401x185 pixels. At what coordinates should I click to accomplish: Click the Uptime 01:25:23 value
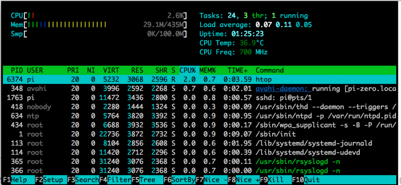[247, 34]
